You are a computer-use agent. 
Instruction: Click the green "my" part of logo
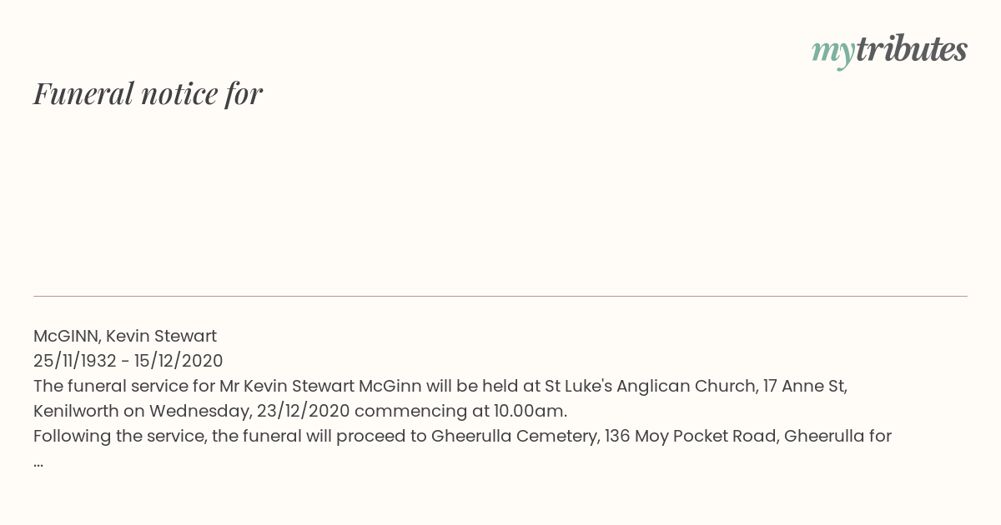(833, 52)
